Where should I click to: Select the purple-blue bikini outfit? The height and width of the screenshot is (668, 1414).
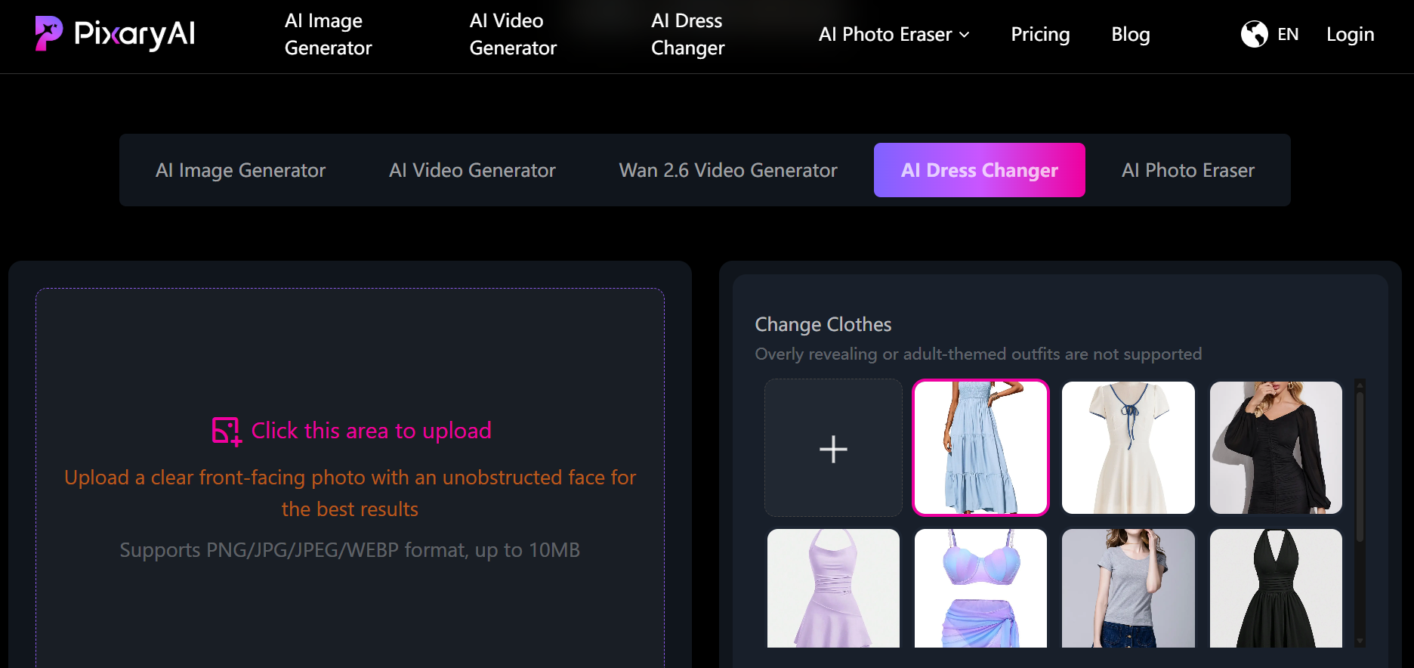[980, 588]
